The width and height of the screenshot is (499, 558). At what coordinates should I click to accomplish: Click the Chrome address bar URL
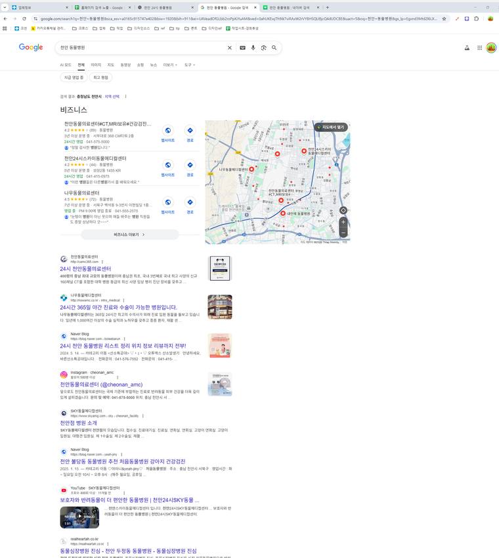[x=238, y=18]
